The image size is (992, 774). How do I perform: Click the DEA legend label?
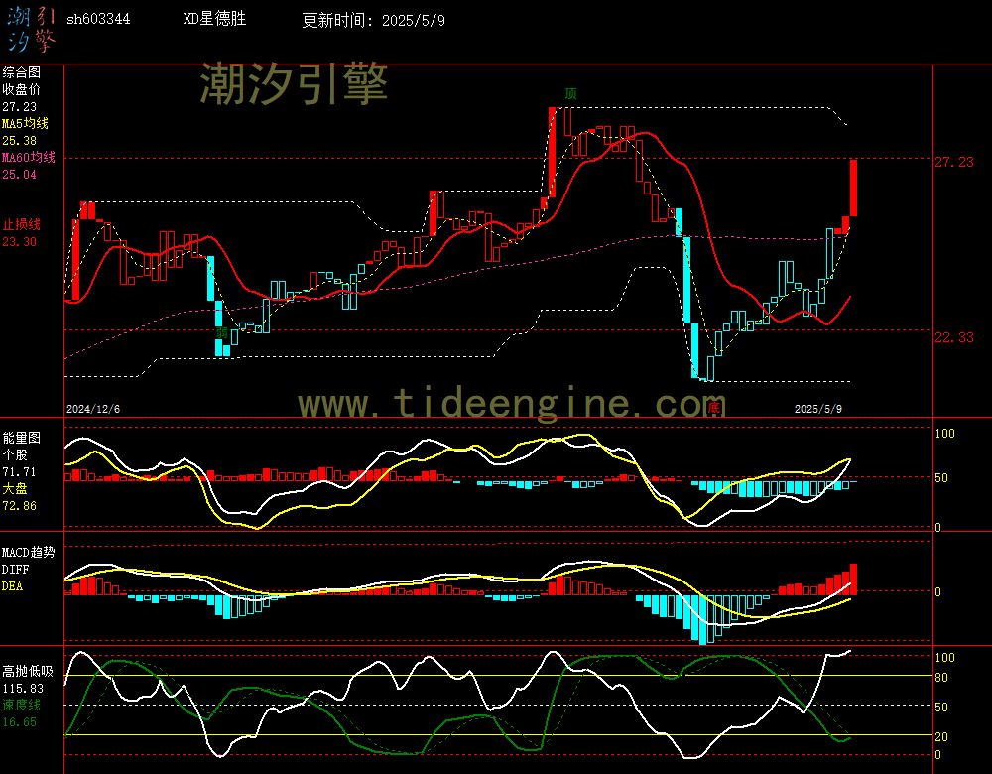12,586
